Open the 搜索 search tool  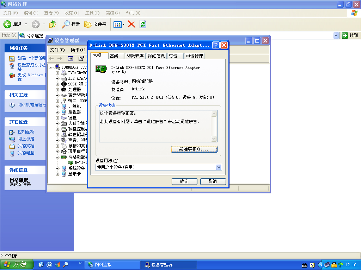[x=71, y=24]
